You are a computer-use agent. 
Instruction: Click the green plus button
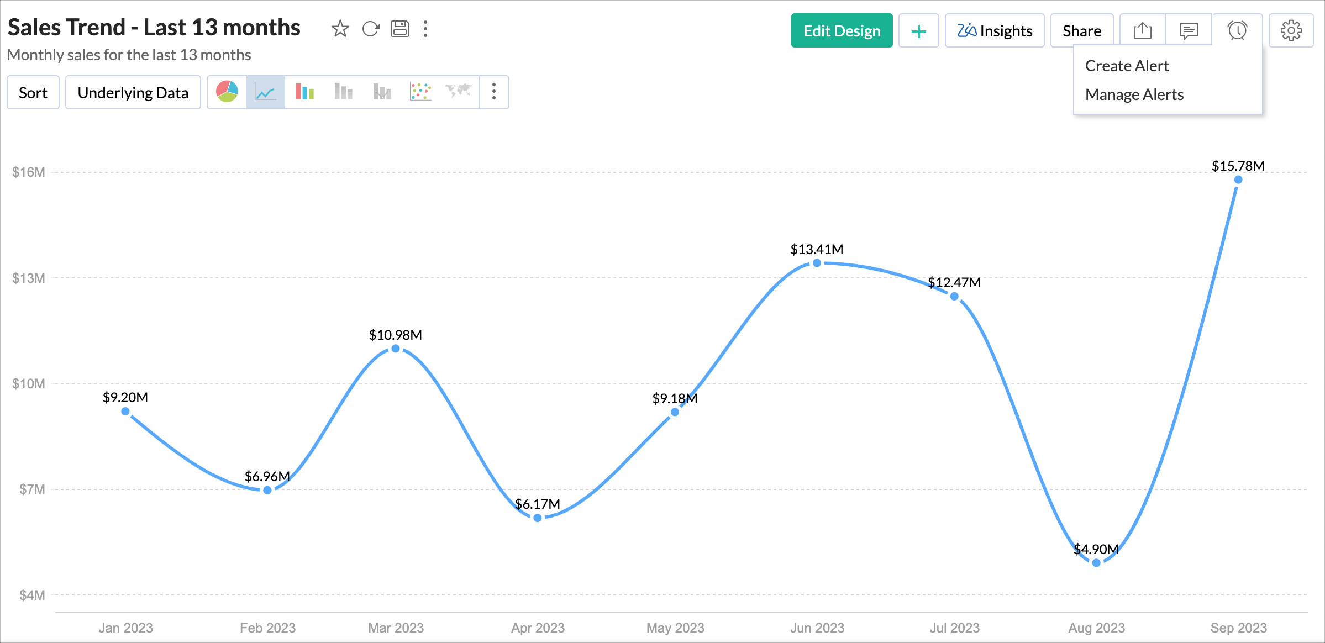point(918,31)
